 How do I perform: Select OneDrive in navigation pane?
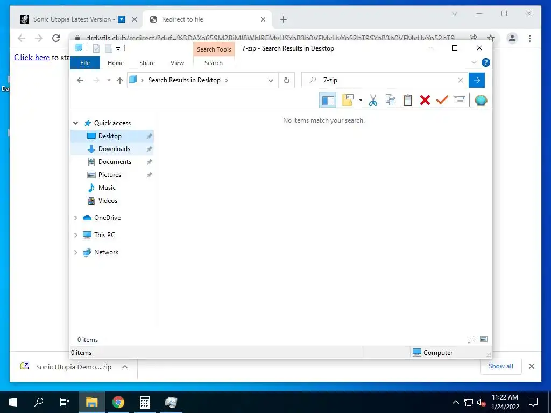107,218
